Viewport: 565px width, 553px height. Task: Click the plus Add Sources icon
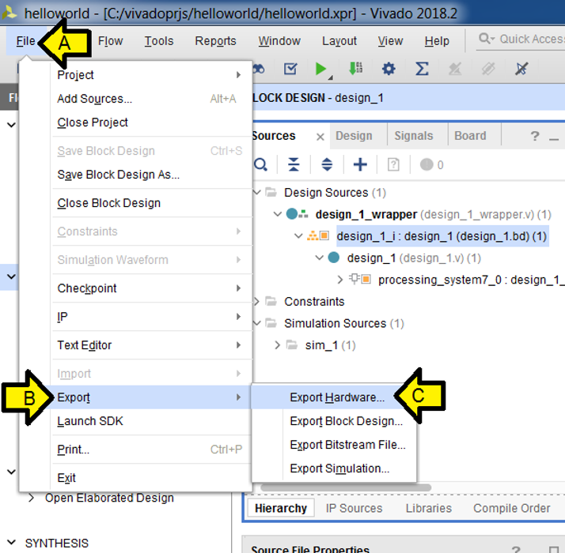(x=360, y=164)
